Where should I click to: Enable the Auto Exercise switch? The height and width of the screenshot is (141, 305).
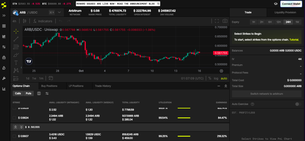click(x=298, y=104)
